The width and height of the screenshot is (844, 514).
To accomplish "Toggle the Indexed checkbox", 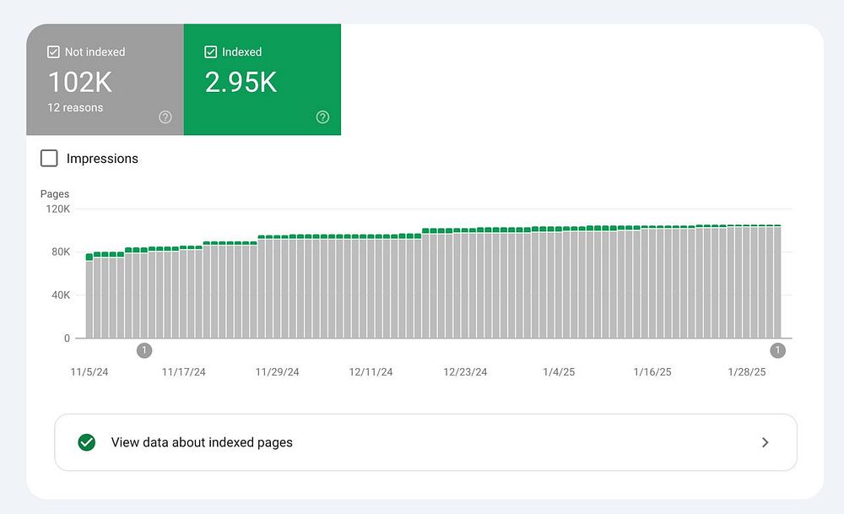I will 211,52.
